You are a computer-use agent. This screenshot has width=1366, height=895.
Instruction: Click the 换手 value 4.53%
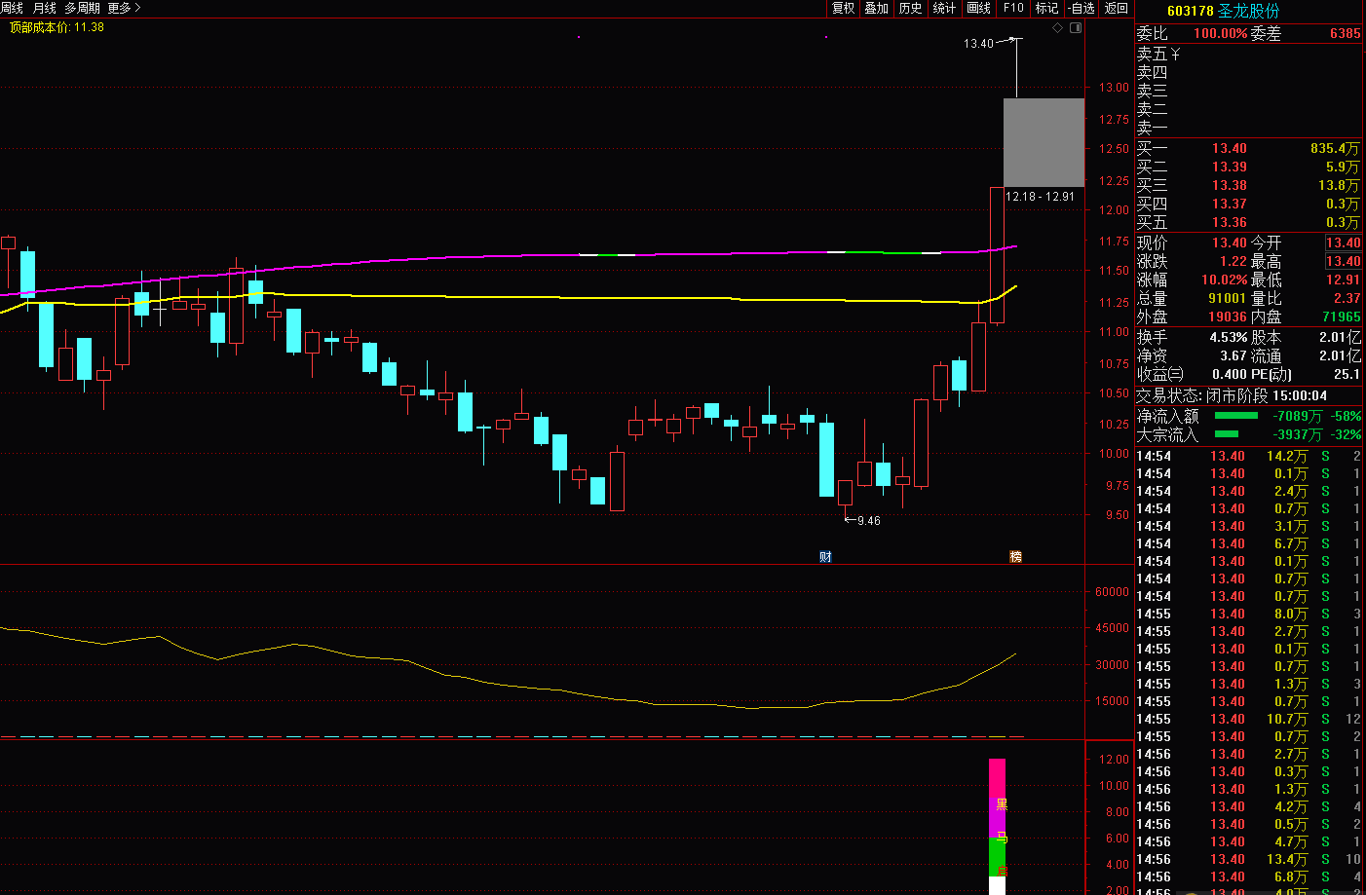pyautogui.click(x=1229, y=338)
